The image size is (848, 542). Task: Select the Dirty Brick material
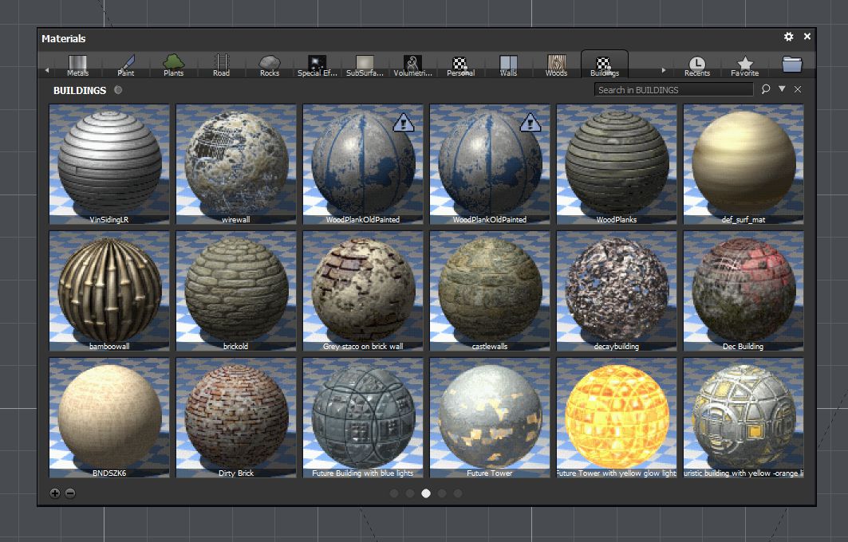[x=236, y=418]
